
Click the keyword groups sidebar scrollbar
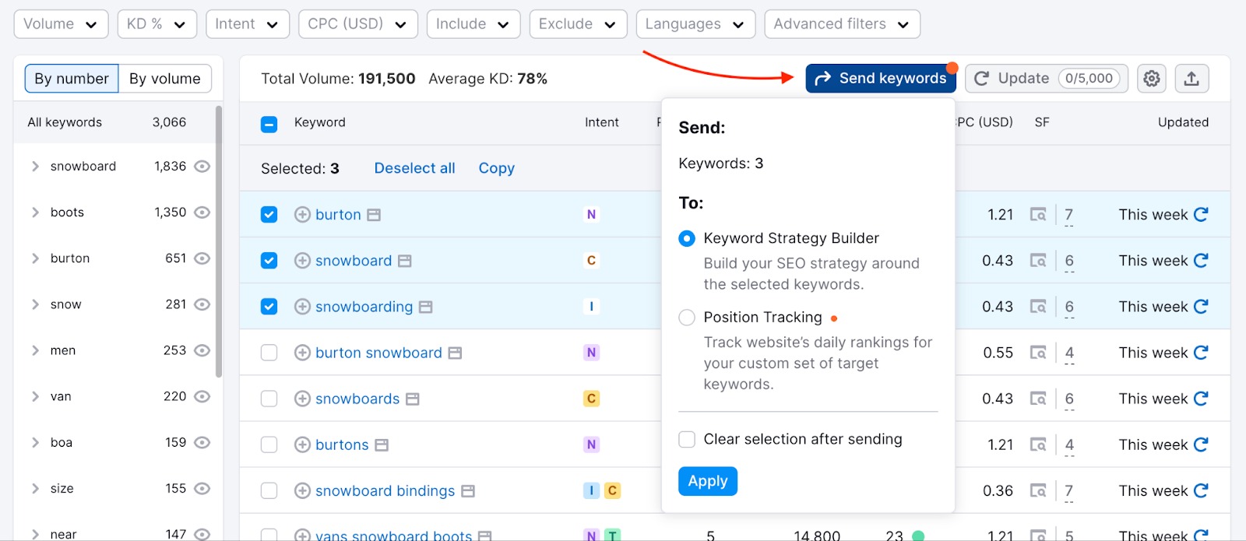(219, 241)
